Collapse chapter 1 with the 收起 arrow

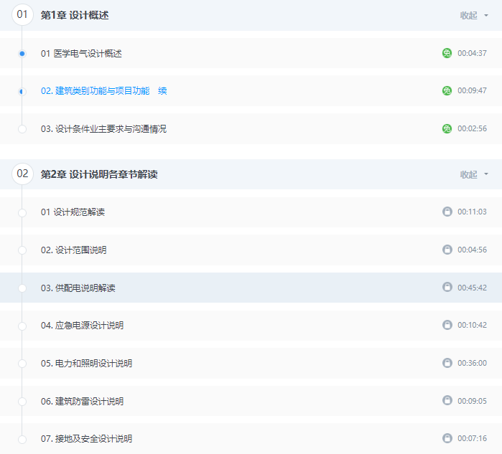pyautogui.click(x=486, y=15)
